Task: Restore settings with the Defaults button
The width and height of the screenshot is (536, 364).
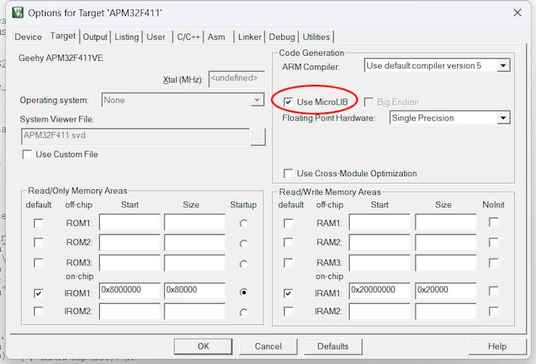Action: 333,347
